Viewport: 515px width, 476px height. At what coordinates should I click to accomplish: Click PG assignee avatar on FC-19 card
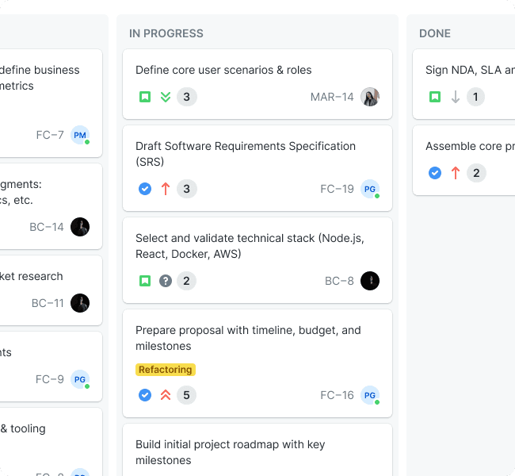point(370,189)
